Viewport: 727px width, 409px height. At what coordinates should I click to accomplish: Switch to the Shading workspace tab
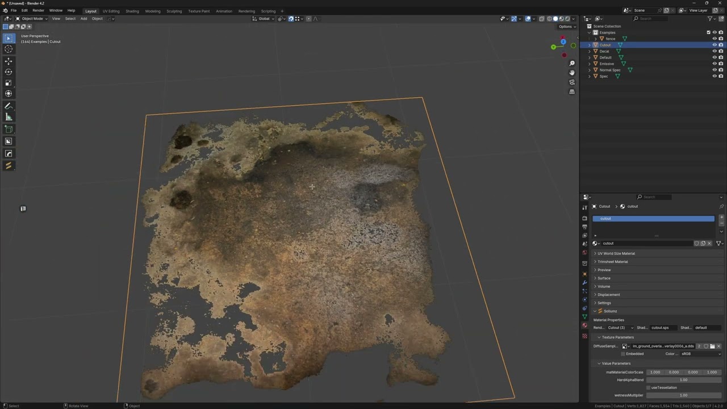132,11
